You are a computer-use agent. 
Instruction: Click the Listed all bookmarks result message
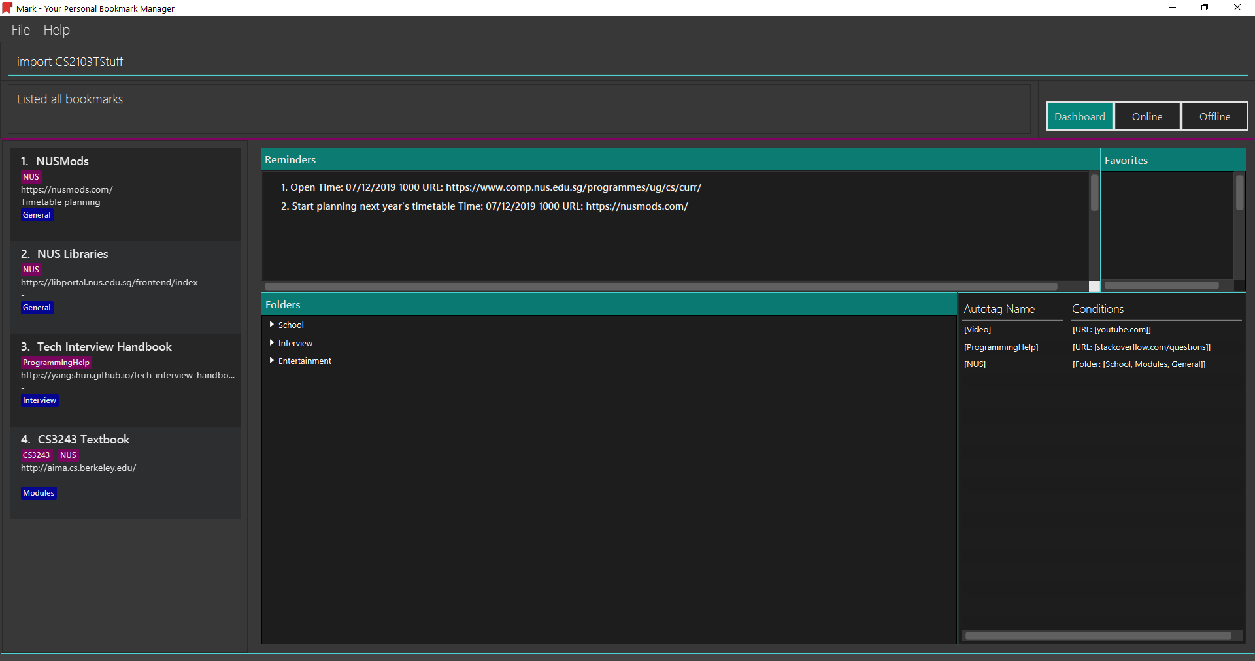[70, 99]
